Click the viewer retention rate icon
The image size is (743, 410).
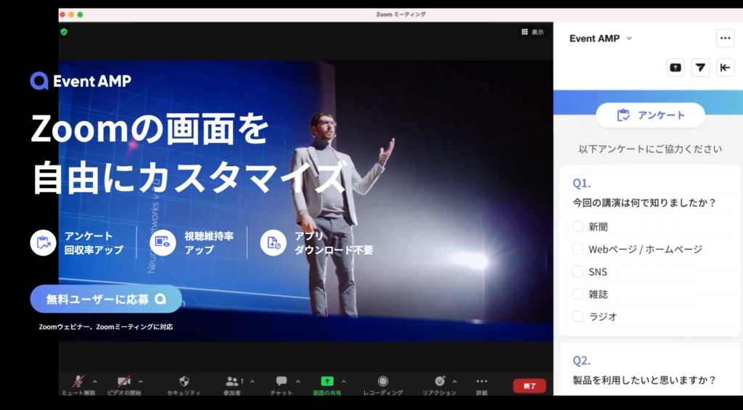click(x=163, y=242)
